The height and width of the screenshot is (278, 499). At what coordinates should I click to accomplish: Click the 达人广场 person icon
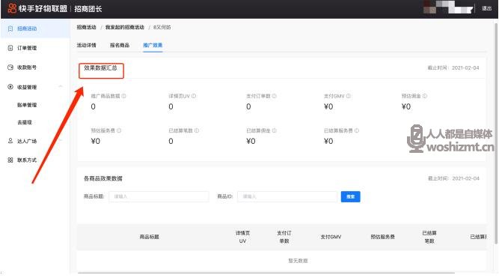[10, 141]
